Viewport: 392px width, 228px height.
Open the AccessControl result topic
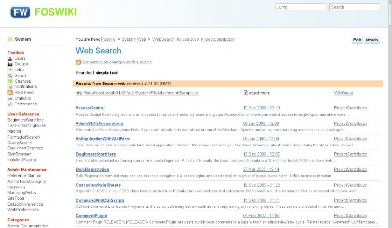point(90,108)
